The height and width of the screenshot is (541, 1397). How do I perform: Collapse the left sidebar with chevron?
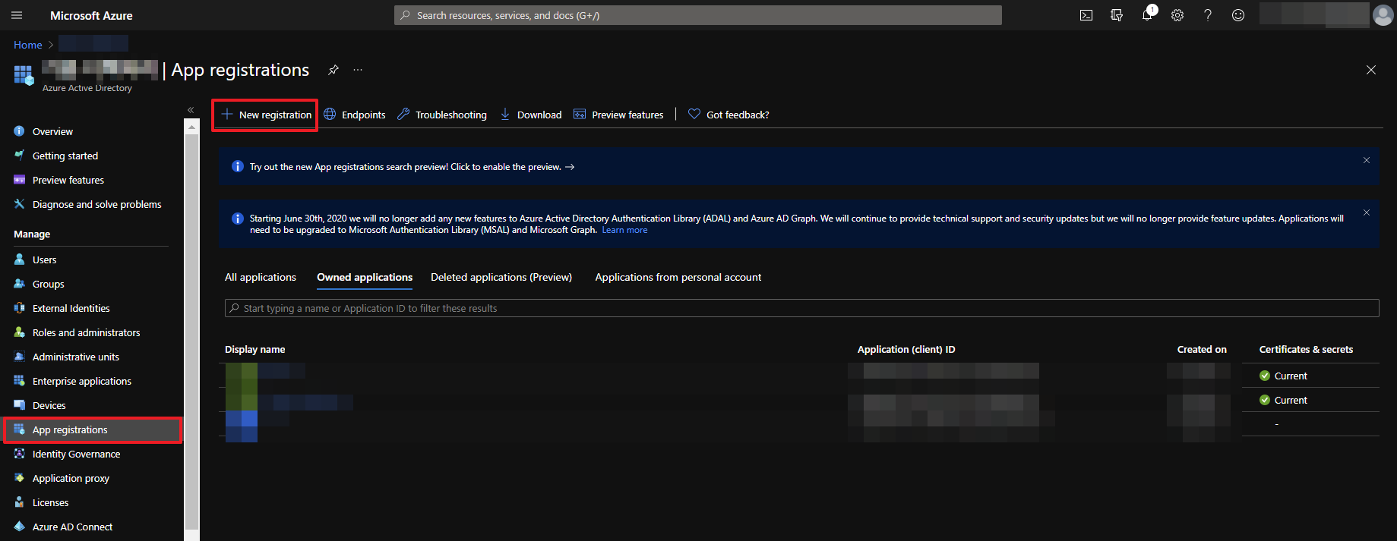[x=191, y=110]
